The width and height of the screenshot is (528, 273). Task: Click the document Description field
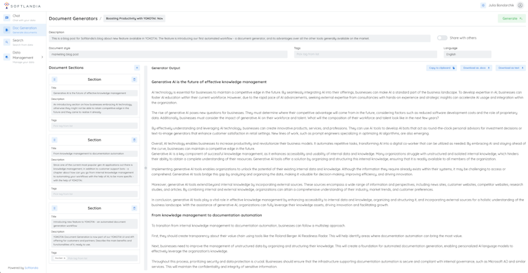(x=239, y=39)
